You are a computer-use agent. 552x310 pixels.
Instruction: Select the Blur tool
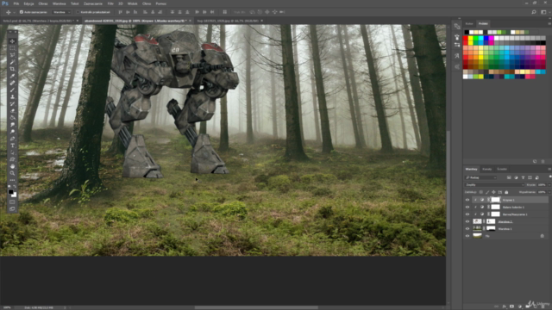click(x=12, y=124)
